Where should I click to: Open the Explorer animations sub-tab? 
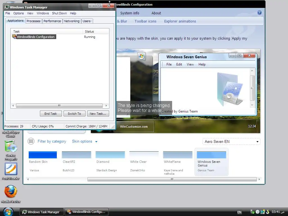[180, 21]
